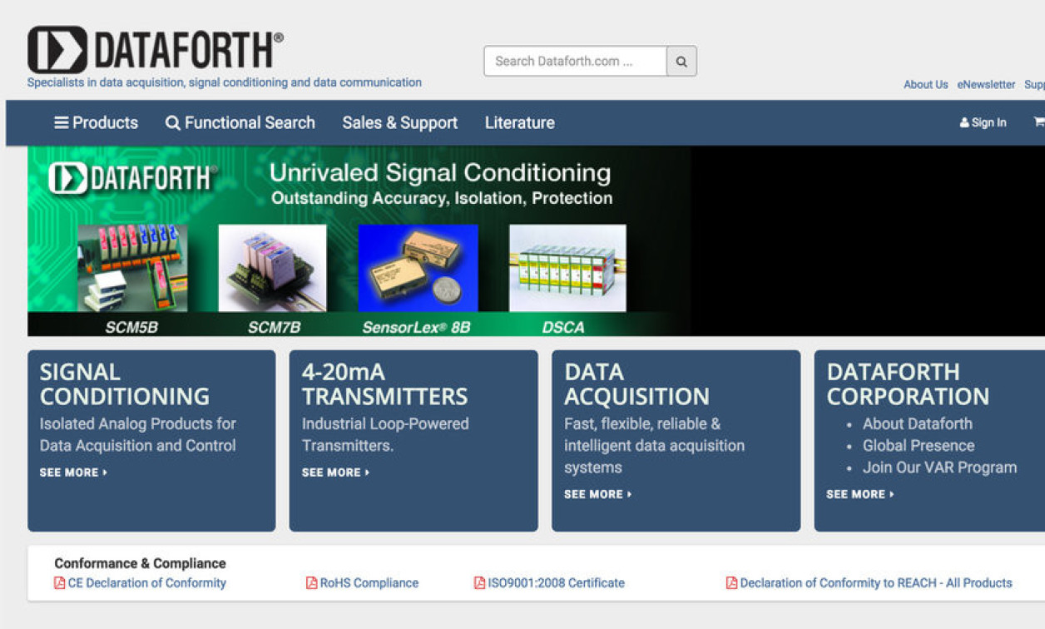Open the Sales & Support menu
1045x629 pixels.
click(399, 122)
